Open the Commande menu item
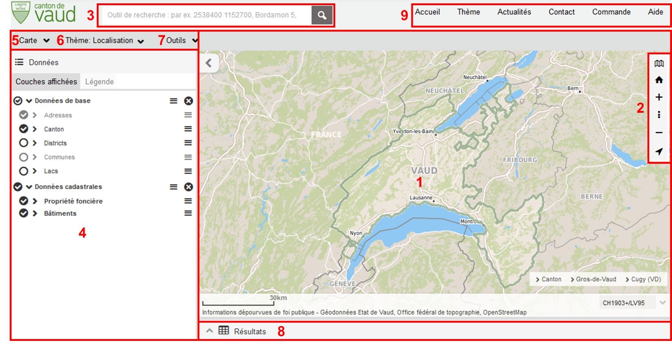 point(611,12)
